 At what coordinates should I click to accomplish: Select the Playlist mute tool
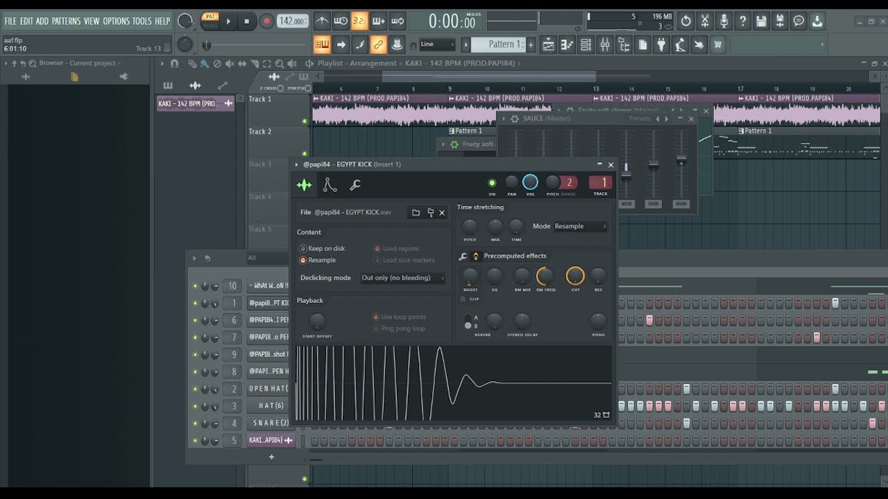(x=230, y=63)
